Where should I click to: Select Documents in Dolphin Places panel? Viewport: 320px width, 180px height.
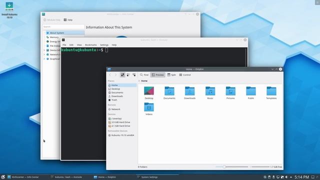click(122, 92)
